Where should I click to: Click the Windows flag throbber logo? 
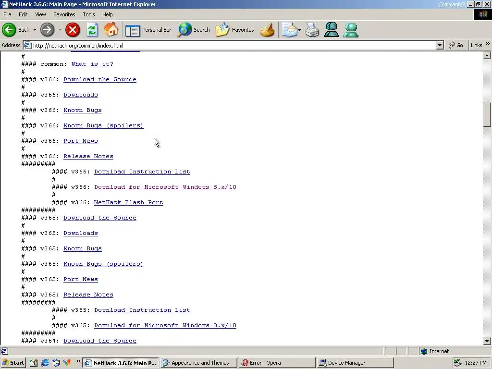(482, 14)
